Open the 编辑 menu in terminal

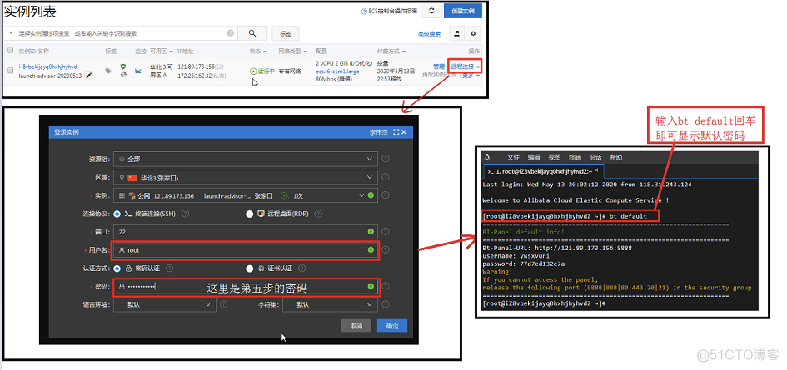click(x=534, y=157)
